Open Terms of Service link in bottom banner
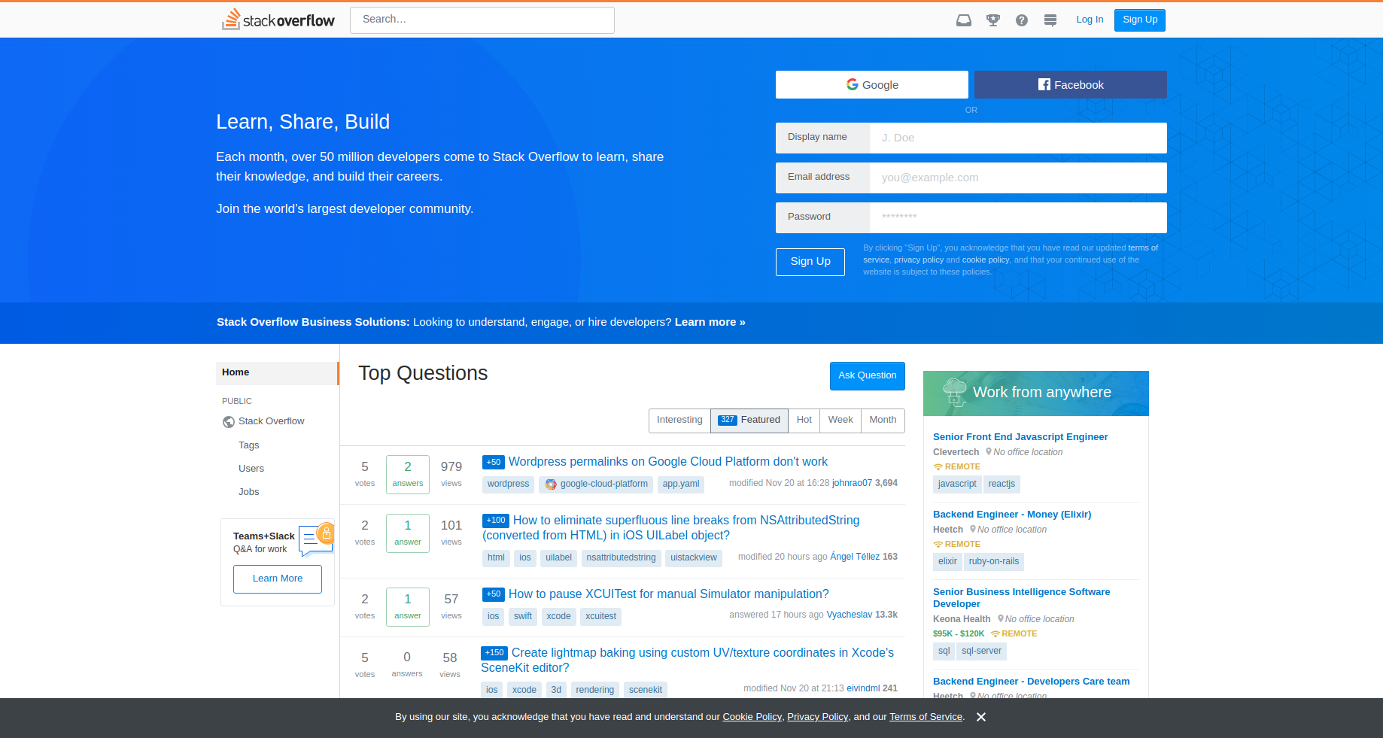 [926, 717]
